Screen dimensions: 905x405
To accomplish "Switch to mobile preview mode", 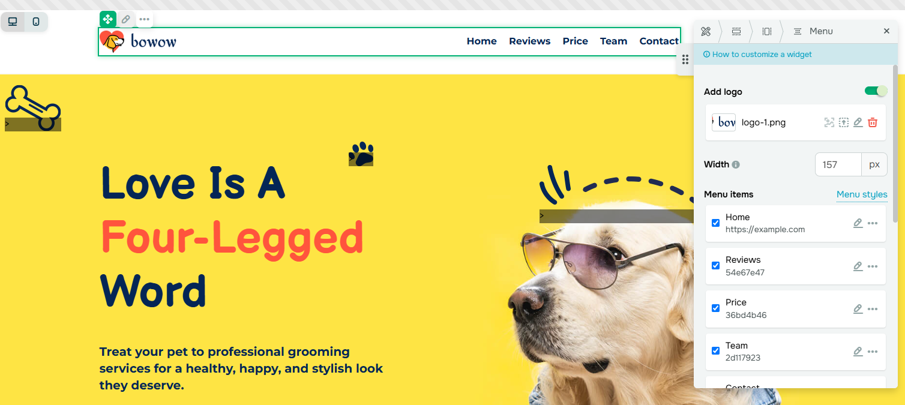I will click(36, 22).
